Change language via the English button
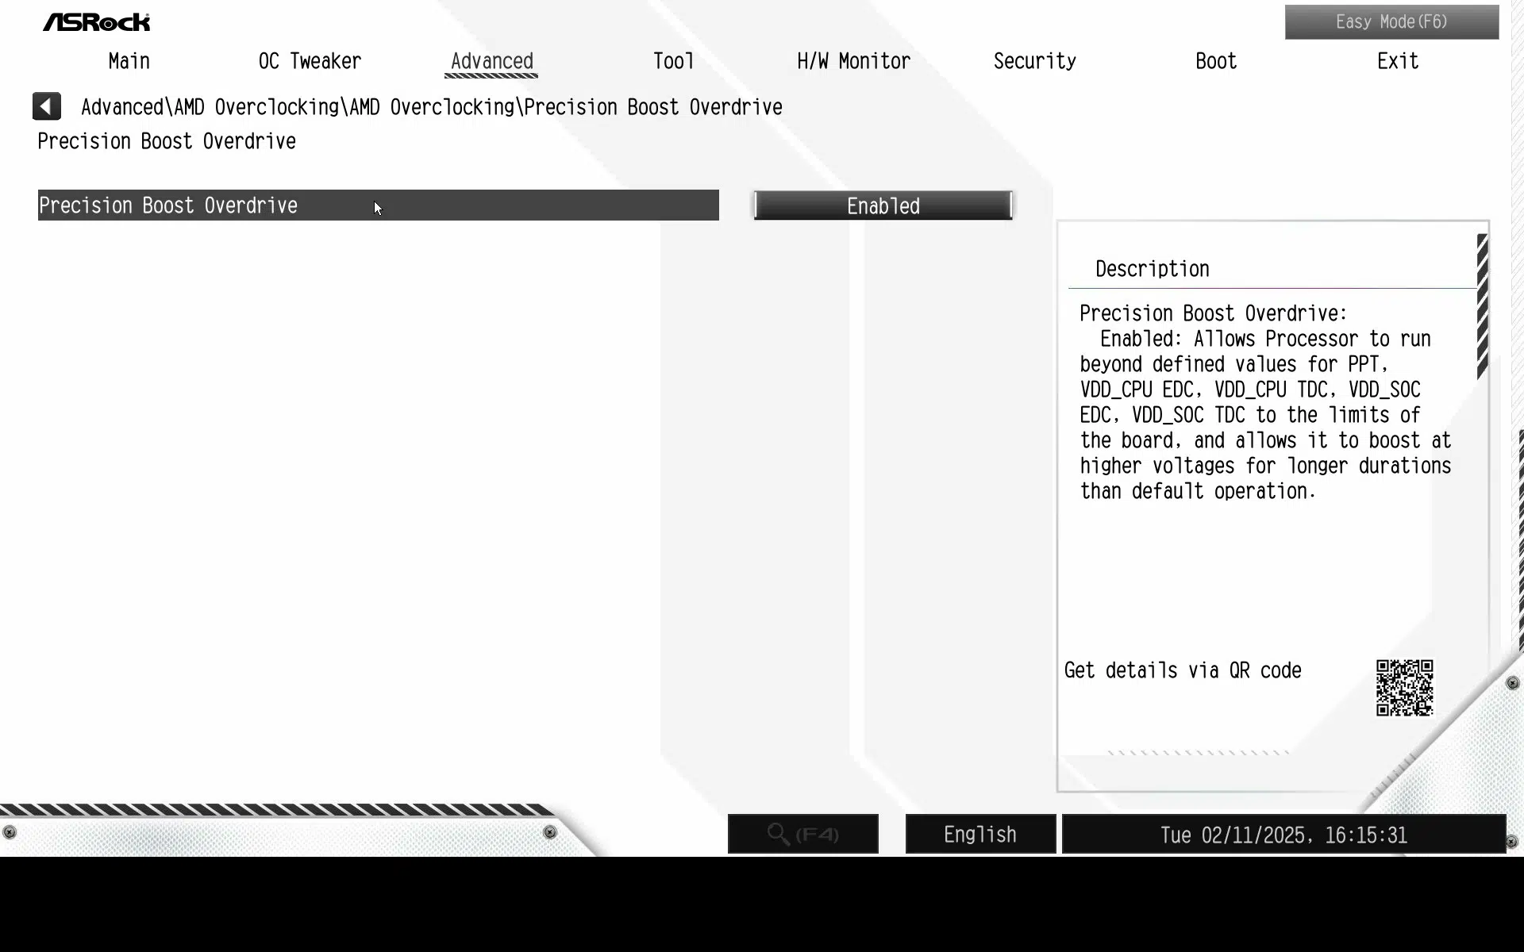 pyautogui.click(x=980, y=834)
